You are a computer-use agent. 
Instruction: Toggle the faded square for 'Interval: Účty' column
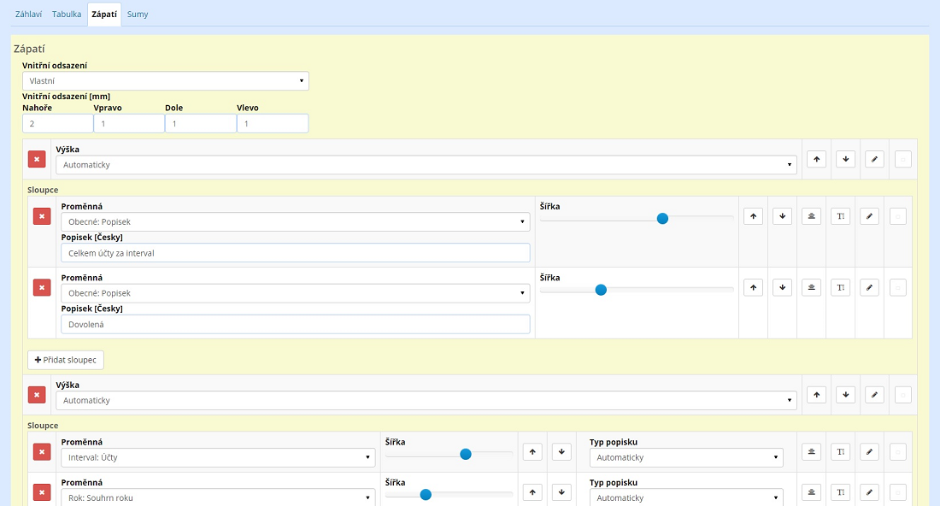[898, 451]
